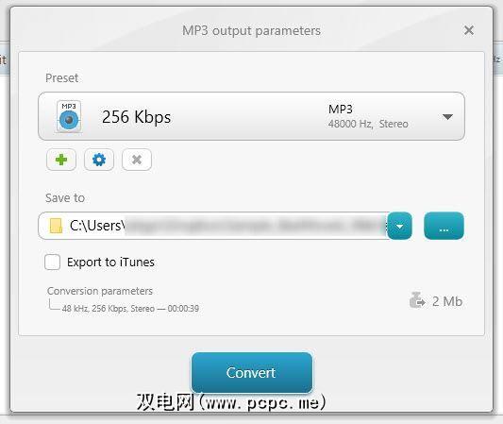Click the Preset section label
Image resolution: width=503 pixels, height=424 pixels.
[61, 78]
